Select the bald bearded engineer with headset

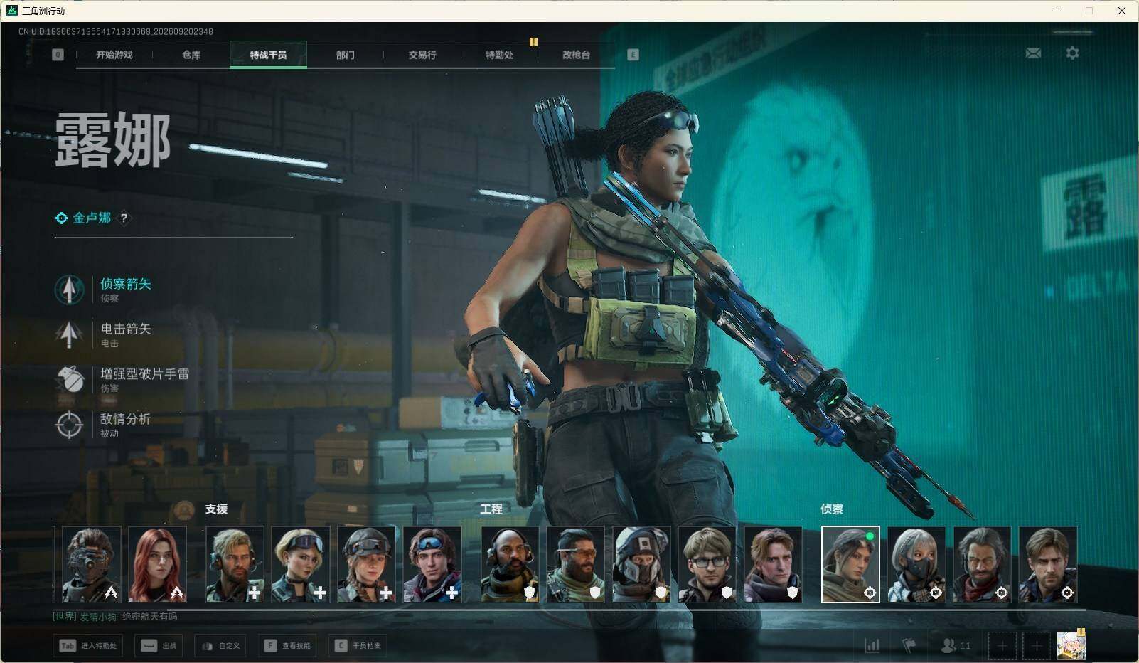[510, 565]
